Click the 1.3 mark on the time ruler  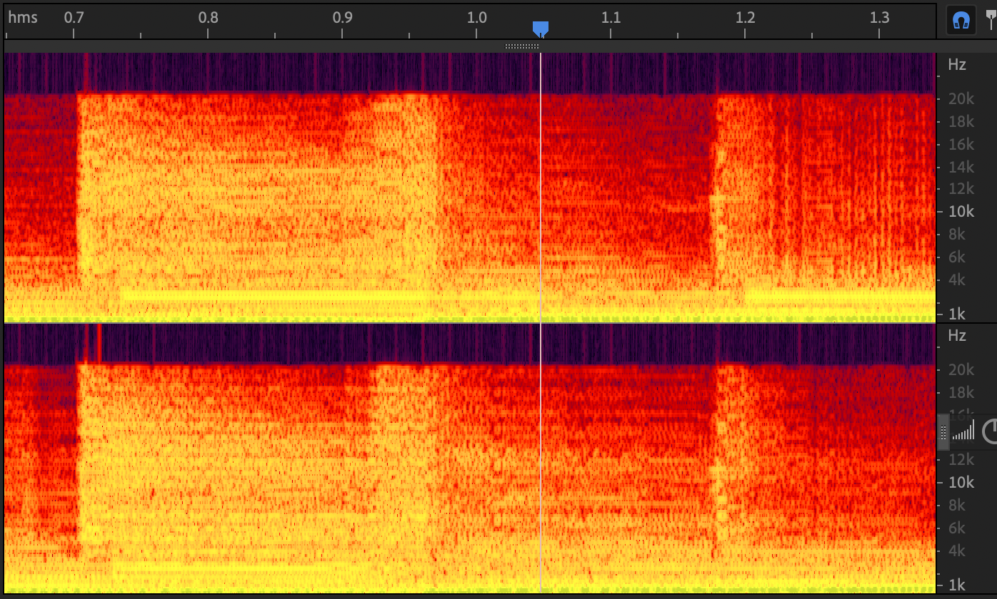tap(879, 18)
